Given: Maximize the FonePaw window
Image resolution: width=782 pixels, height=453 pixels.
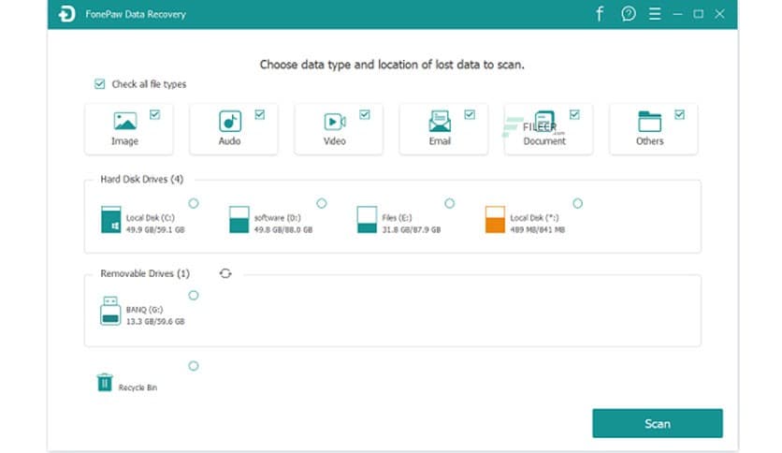Looking at the screenshot, I should pos(698,14).
